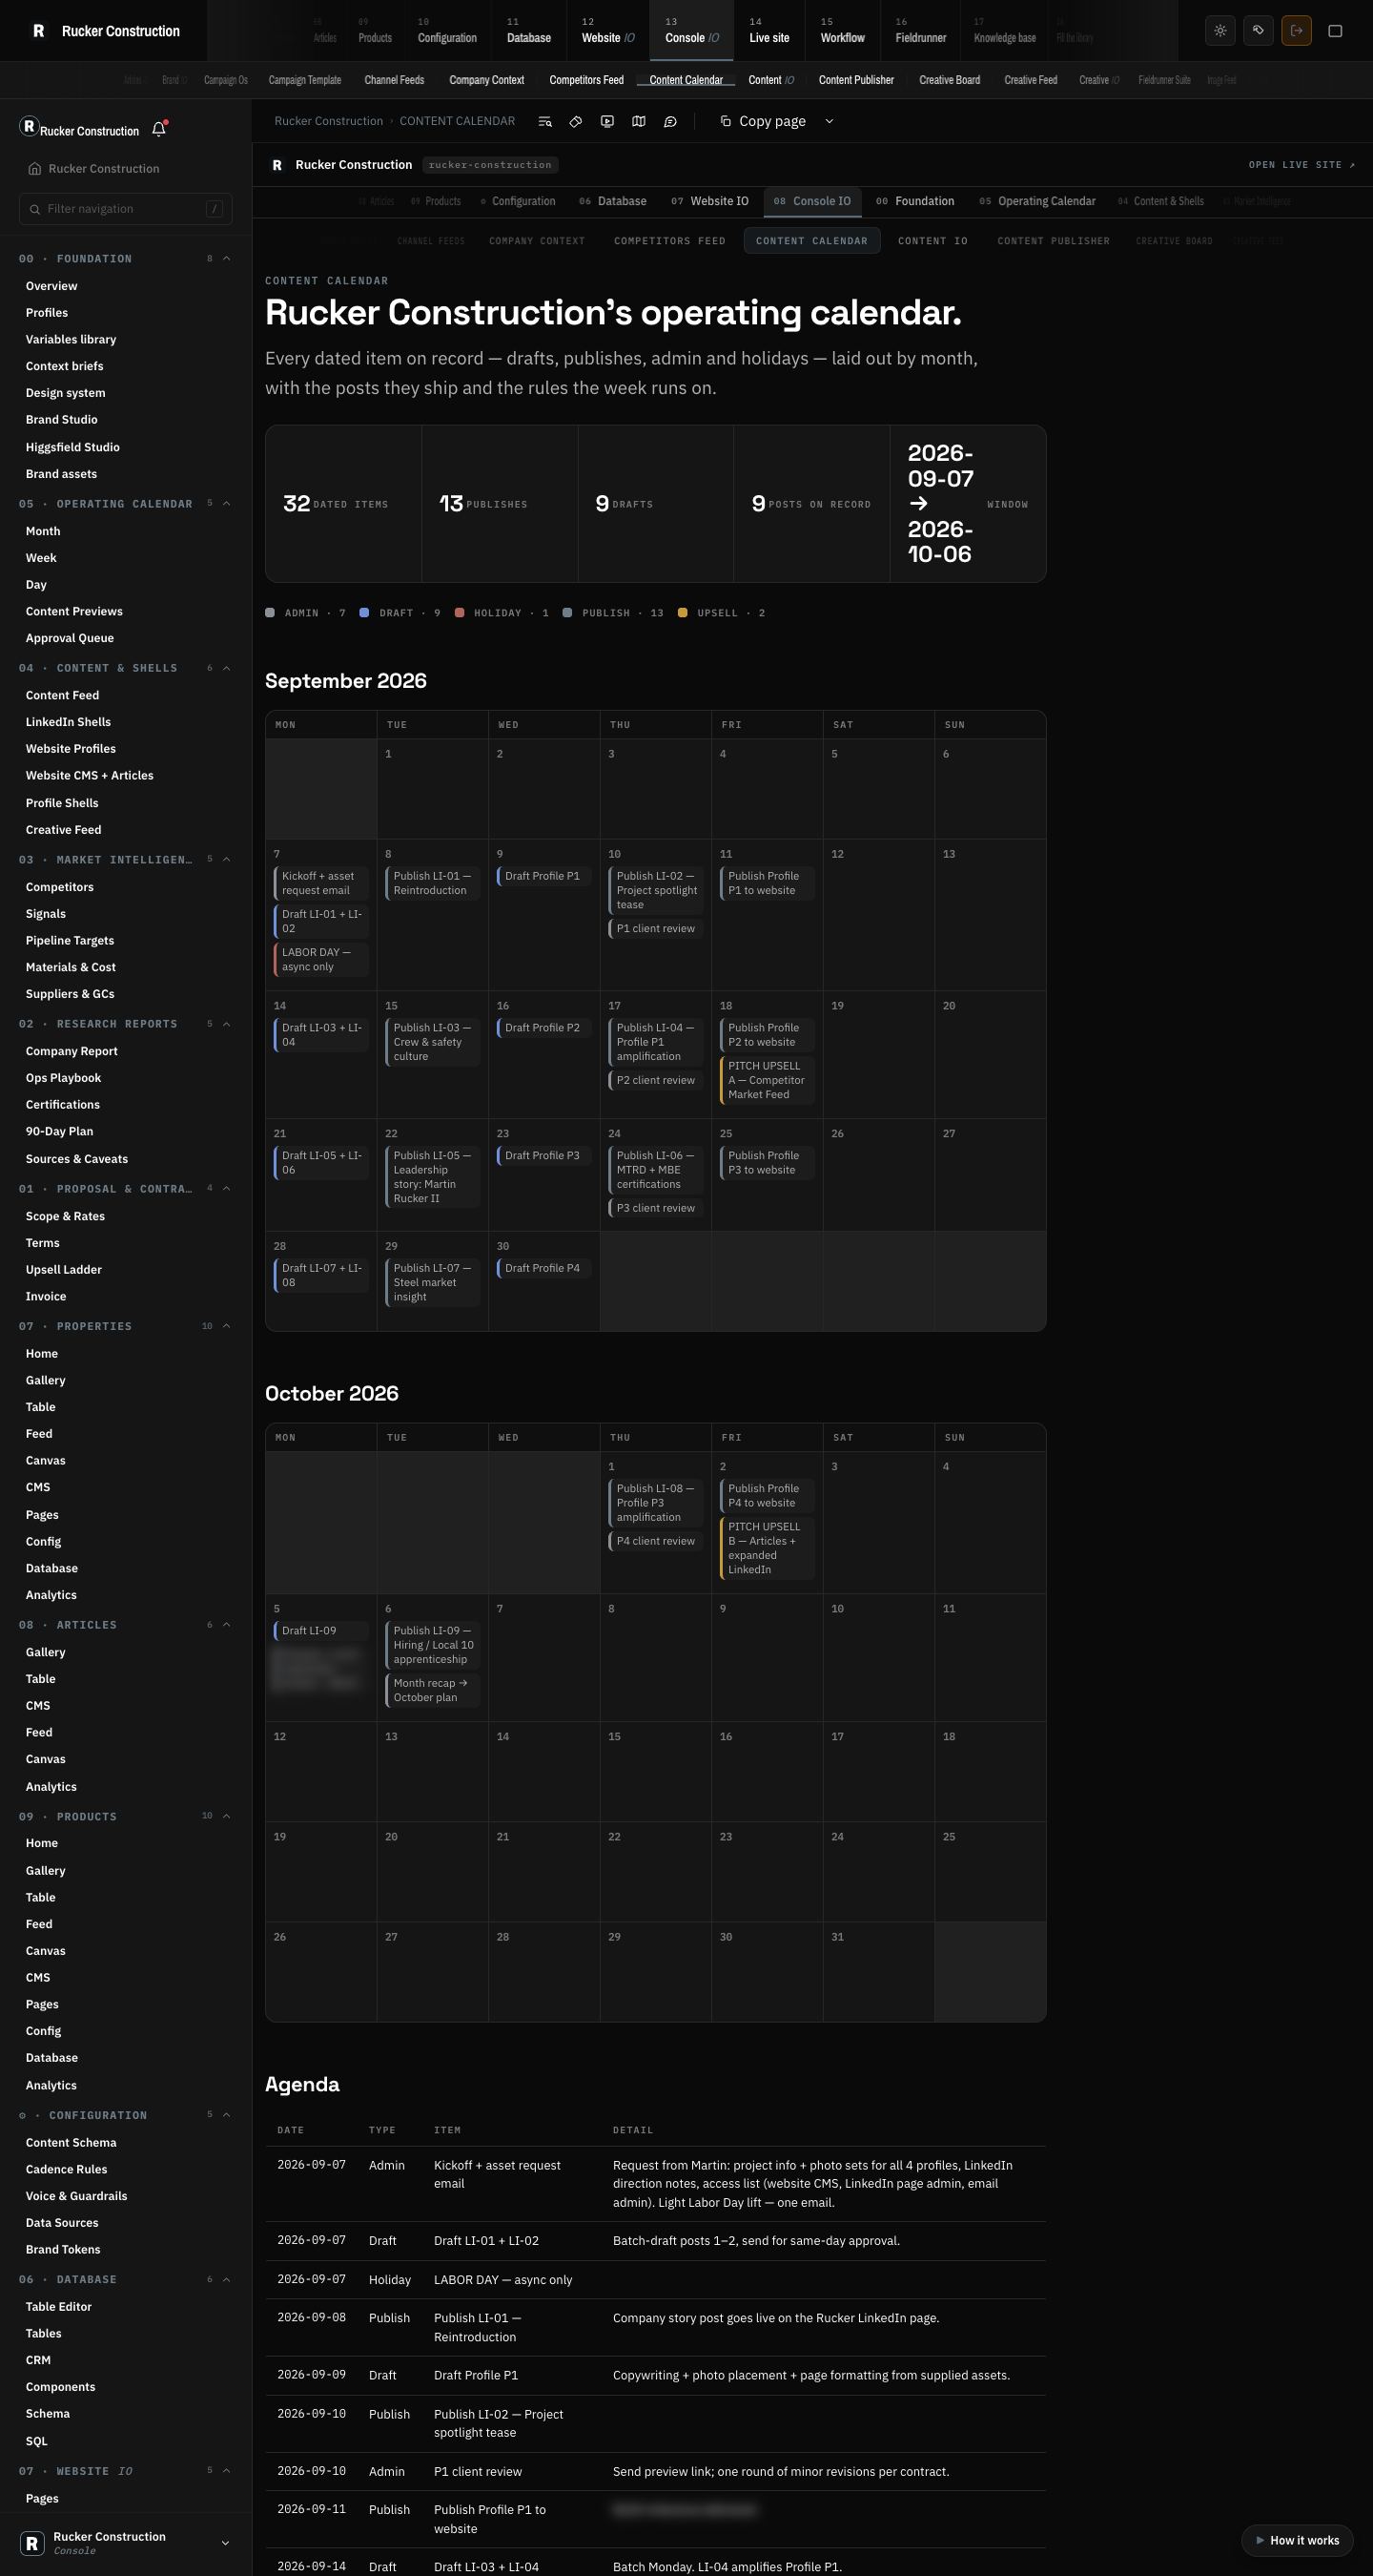Open Approval Queue in the sidebar
This screenshot has height=2576, width=1373.
70,638
